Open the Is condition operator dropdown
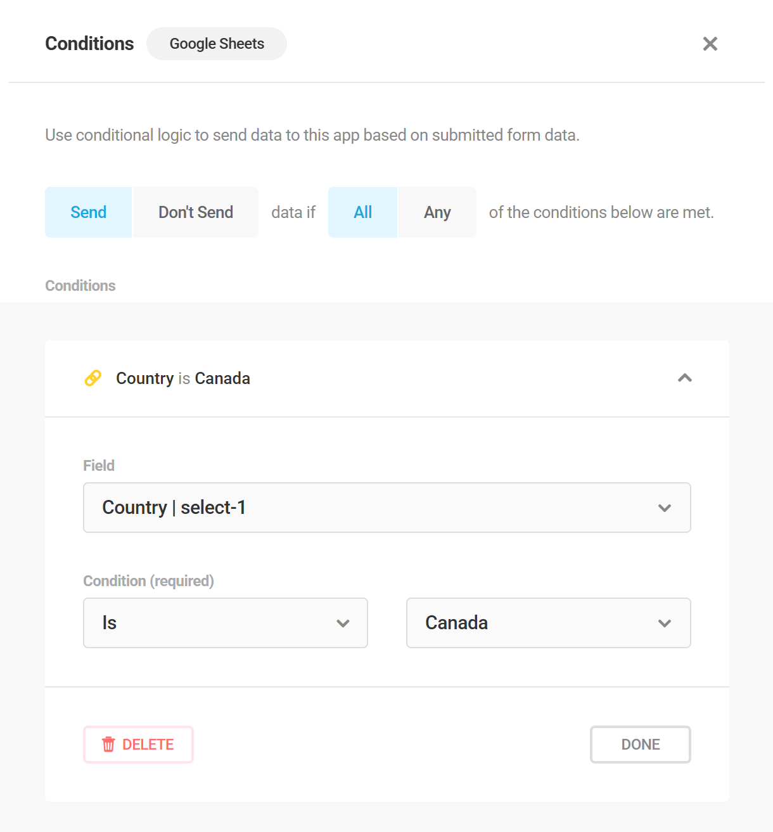The image size is (773, 832). [226, 623]
